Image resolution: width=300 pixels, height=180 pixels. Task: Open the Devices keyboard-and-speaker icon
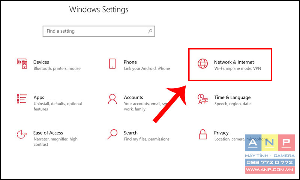(x=22, y=64)
